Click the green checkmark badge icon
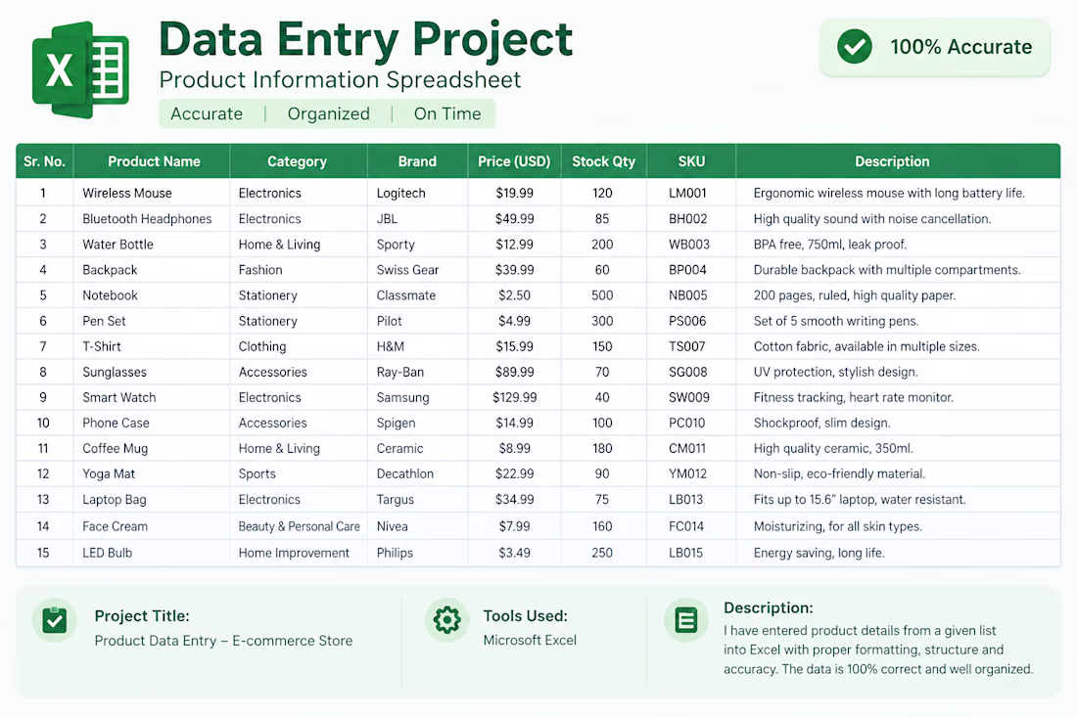This screenshot has height=717, width=1077. [855, 47]
